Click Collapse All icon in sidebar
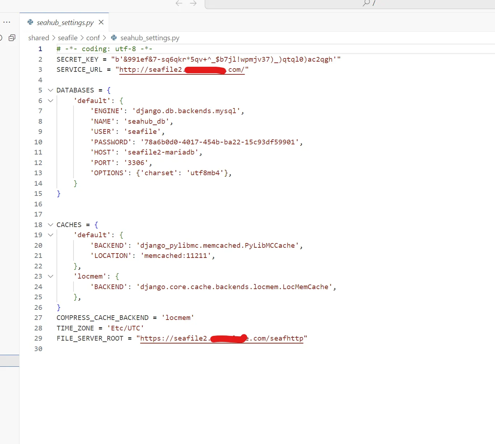 12,38
